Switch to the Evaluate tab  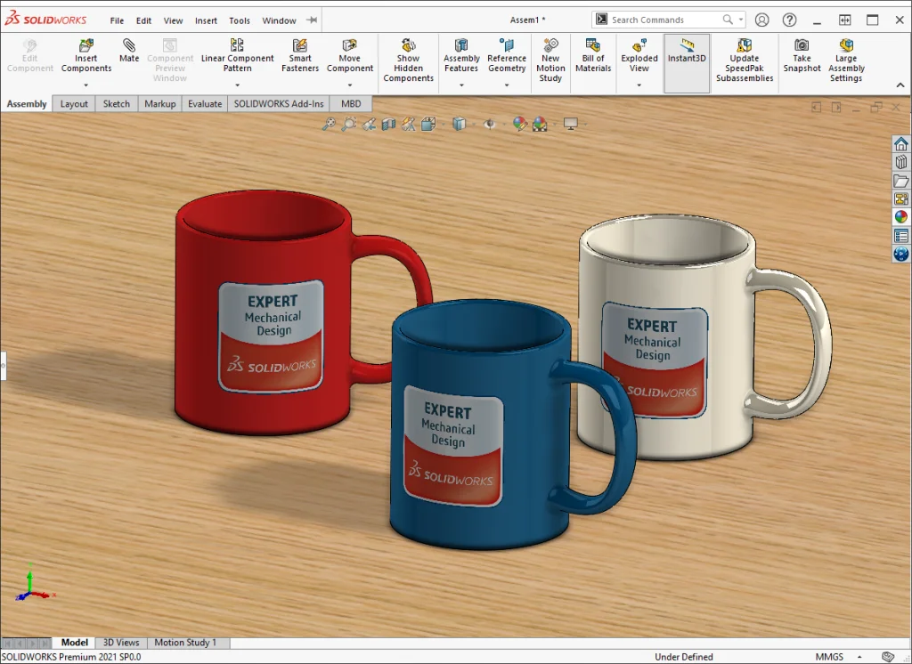(205, 104)
